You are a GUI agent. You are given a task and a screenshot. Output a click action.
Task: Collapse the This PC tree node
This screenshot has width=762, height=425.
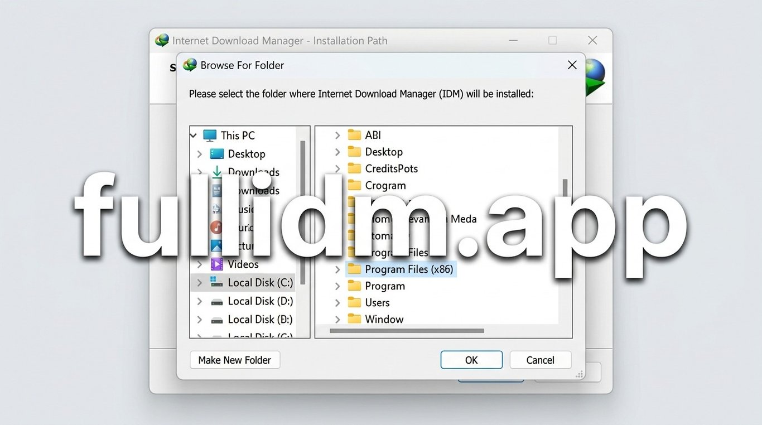tap(194, 136)
